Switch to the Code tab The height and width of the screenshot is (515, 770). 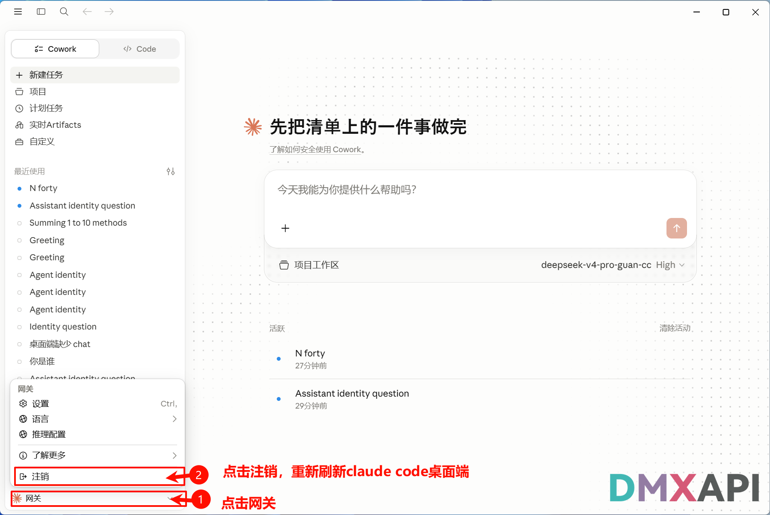pos(139,49)
